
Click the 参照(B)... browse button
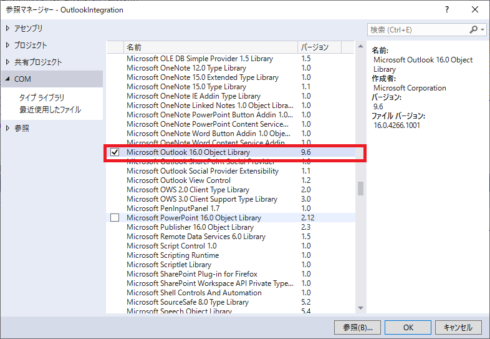[357, 327]
